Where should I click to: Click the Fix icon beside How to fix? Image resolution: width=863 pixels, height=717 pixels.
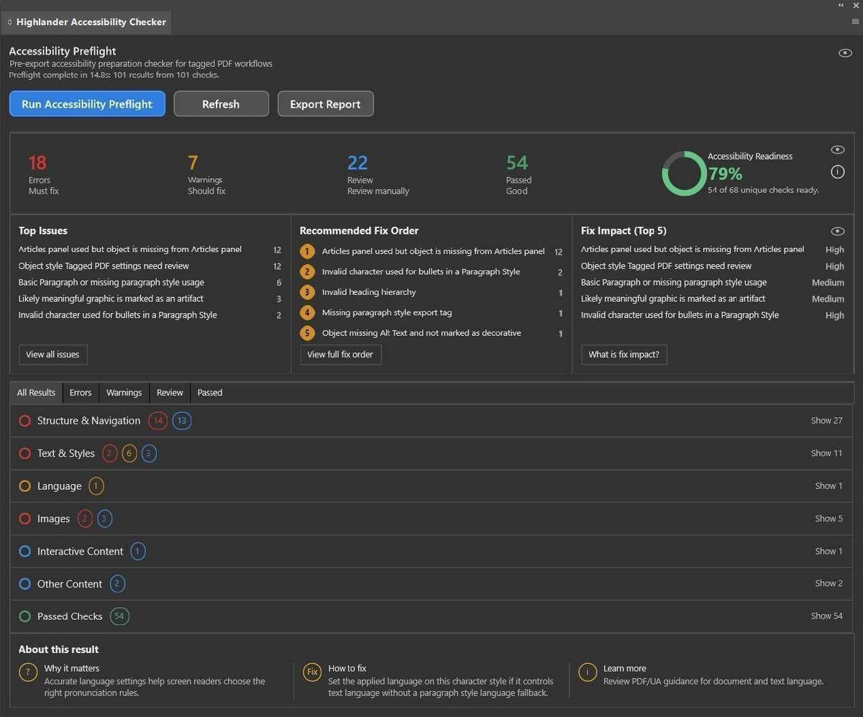click(312, 672)
